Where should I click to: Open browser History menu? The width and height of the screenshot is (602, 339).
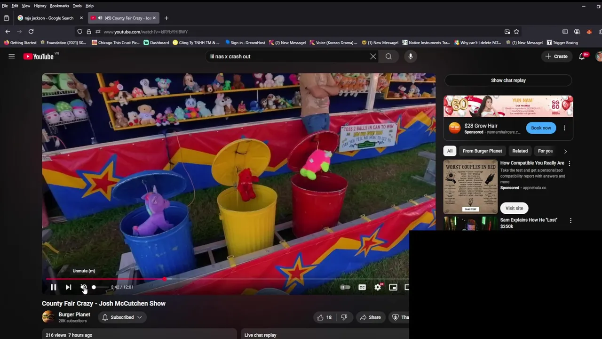40,6
